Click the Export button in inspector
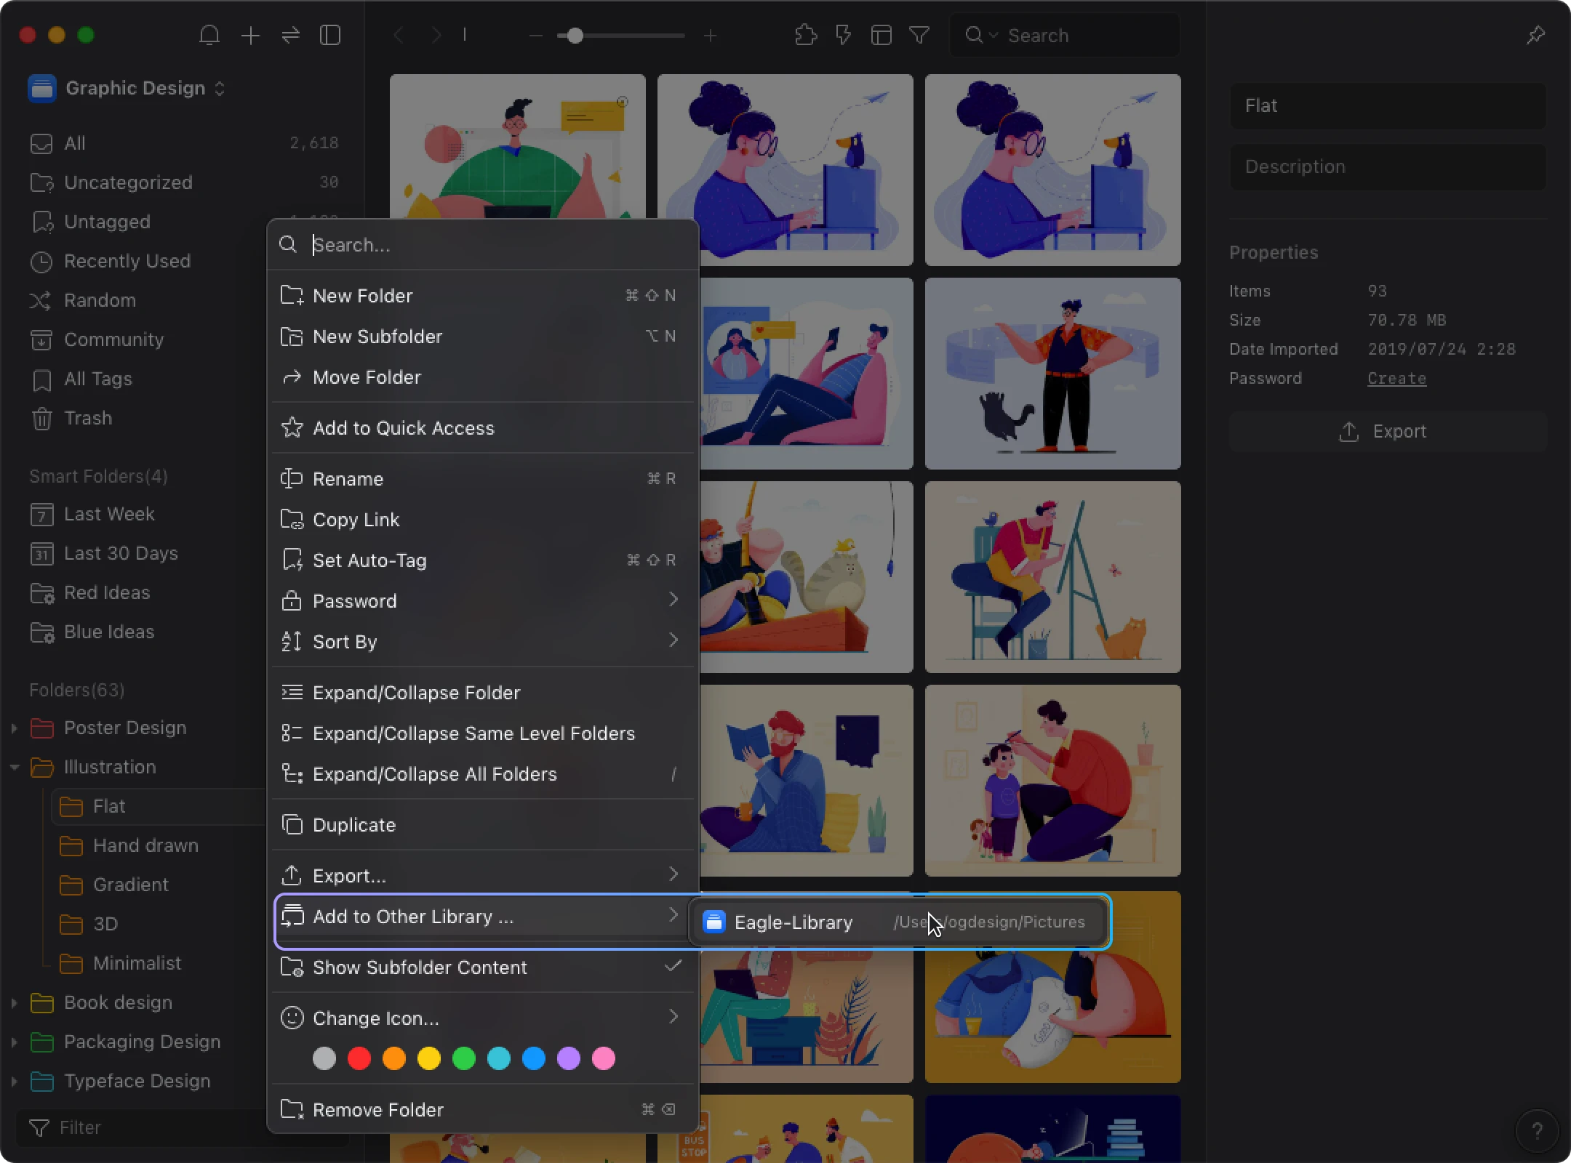Screen dimensions: 1571x1163 point(1388,431)
